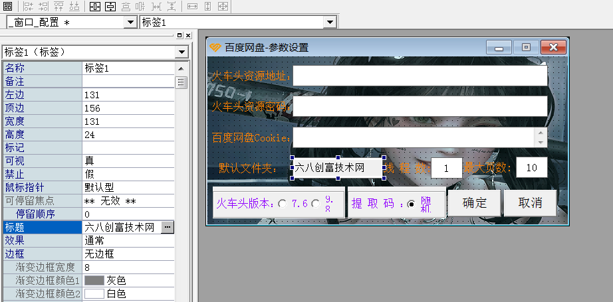Click the align left edges icon
The height and width of the screenshot is (302, 613).
pos(28,6)
